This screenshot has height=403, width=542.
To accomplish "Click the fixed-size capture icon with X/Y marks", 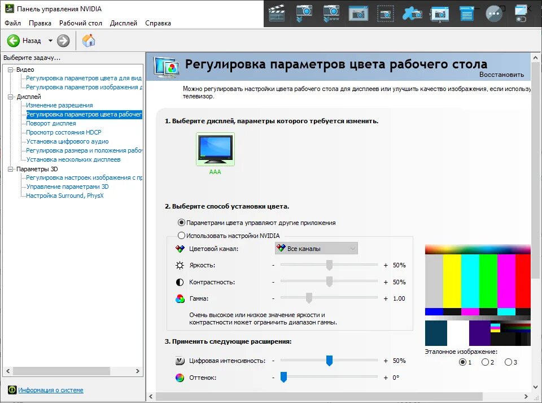I will 439,14.
